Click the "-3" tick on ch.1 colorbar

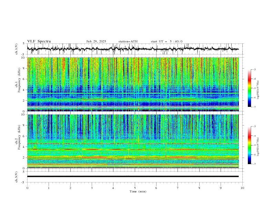click(x=254, y=69)
